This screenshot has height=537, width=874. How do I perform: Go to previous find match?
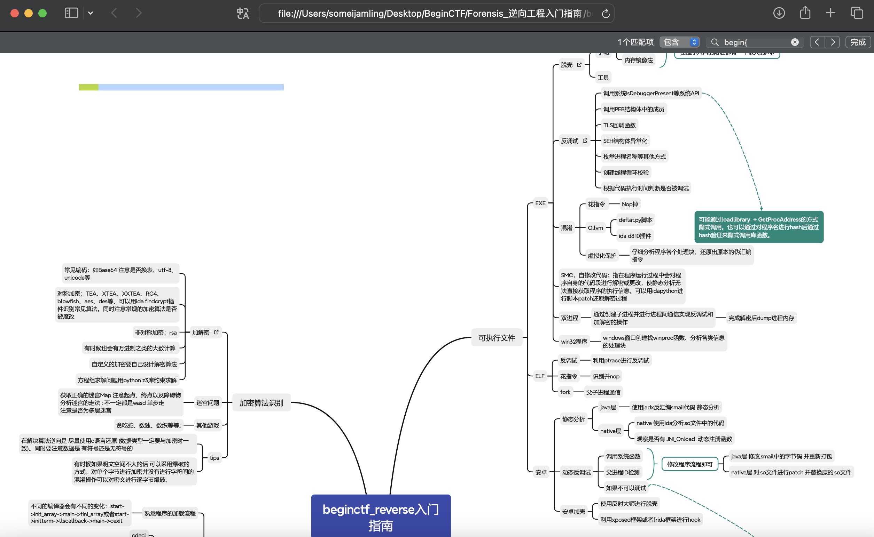pos(817,42)
